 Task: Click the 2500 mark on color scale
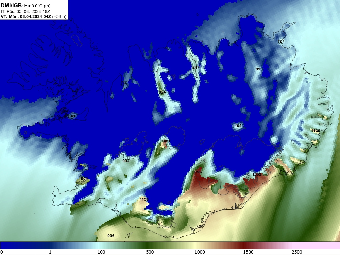click(x=297, y=252)
